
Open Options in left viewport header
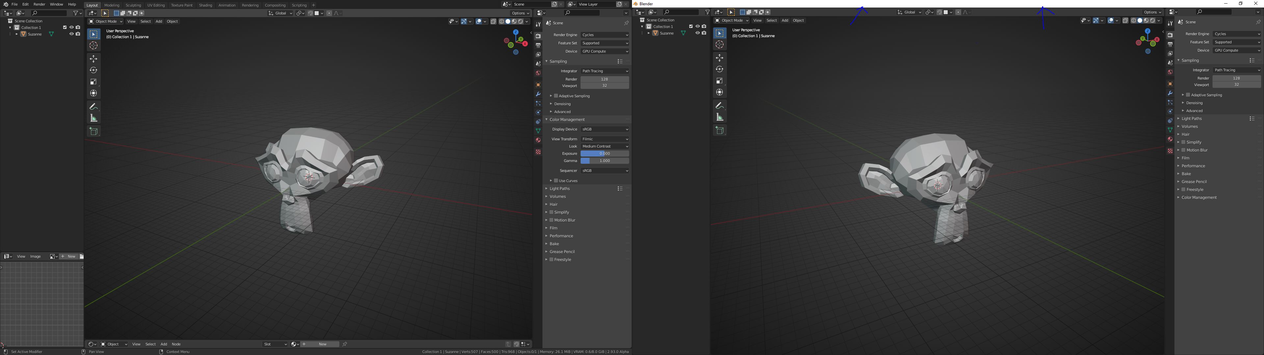pos(520,13)
